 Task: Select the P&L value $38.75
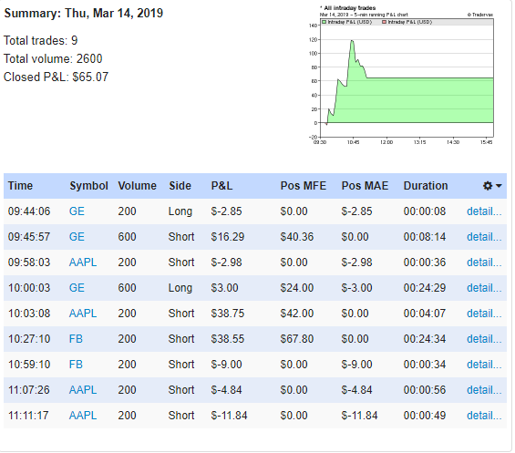click(228, 314)
